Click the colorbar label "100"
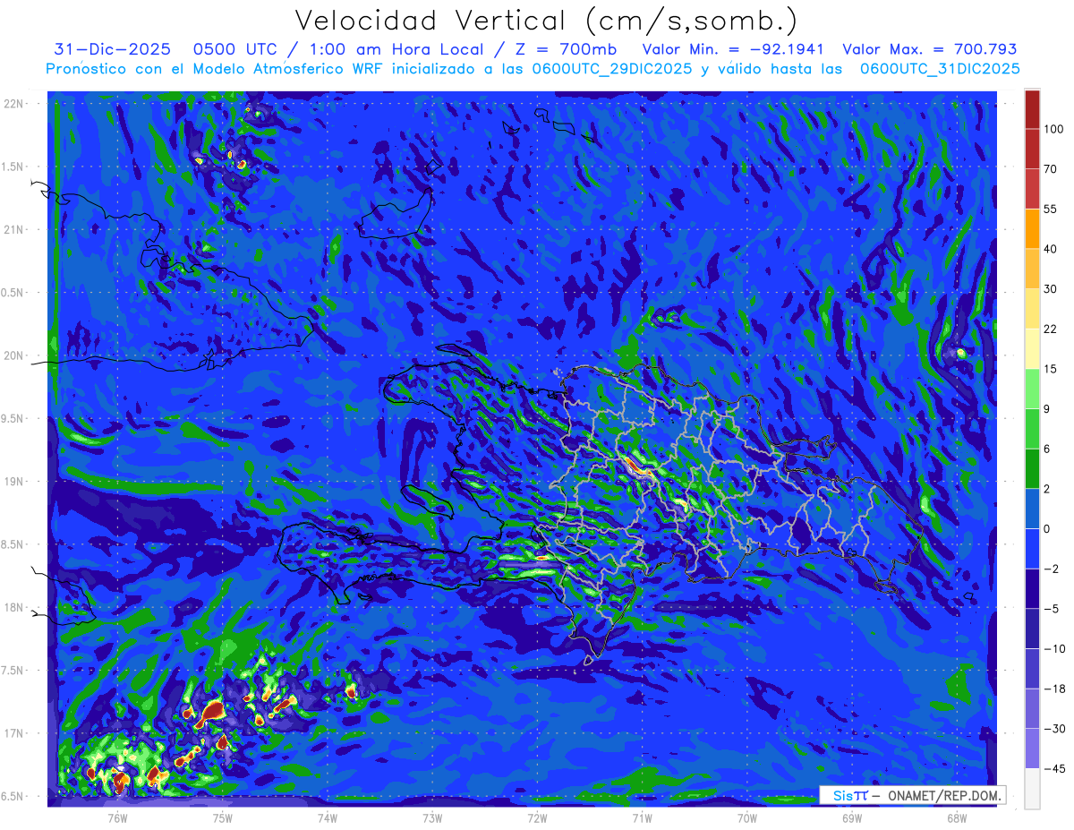The width and height of the screenshot is (1074, 830). click(1053, 129)
